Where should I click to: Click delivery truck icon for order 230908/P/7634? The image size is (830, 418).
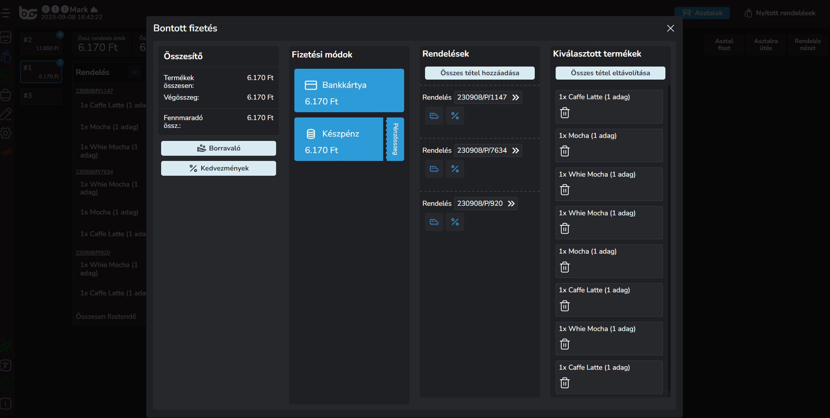(x=434, y=169)
